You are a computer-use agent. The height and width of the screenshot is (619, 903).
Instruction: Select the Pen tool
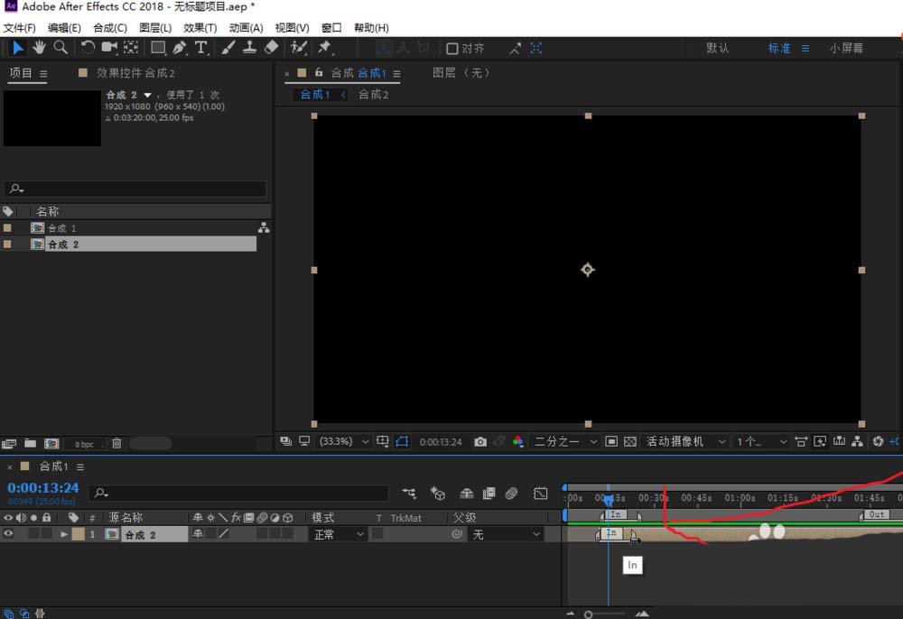[179, 48]
